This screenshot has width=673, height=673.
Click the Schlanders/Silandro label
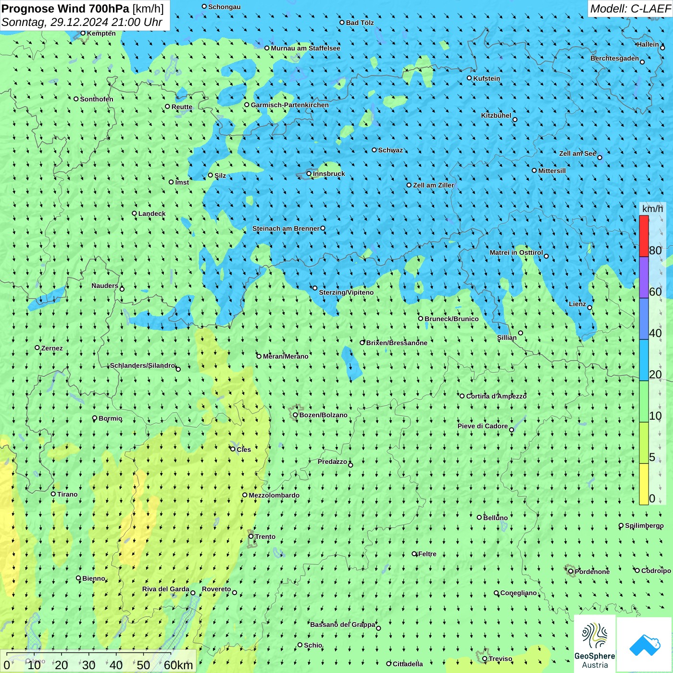[x=143, y=365]
